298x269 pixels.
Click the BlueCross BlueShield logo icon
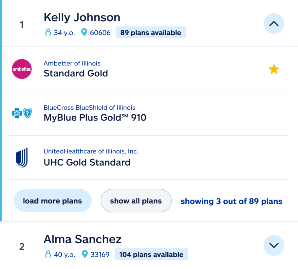22,113
